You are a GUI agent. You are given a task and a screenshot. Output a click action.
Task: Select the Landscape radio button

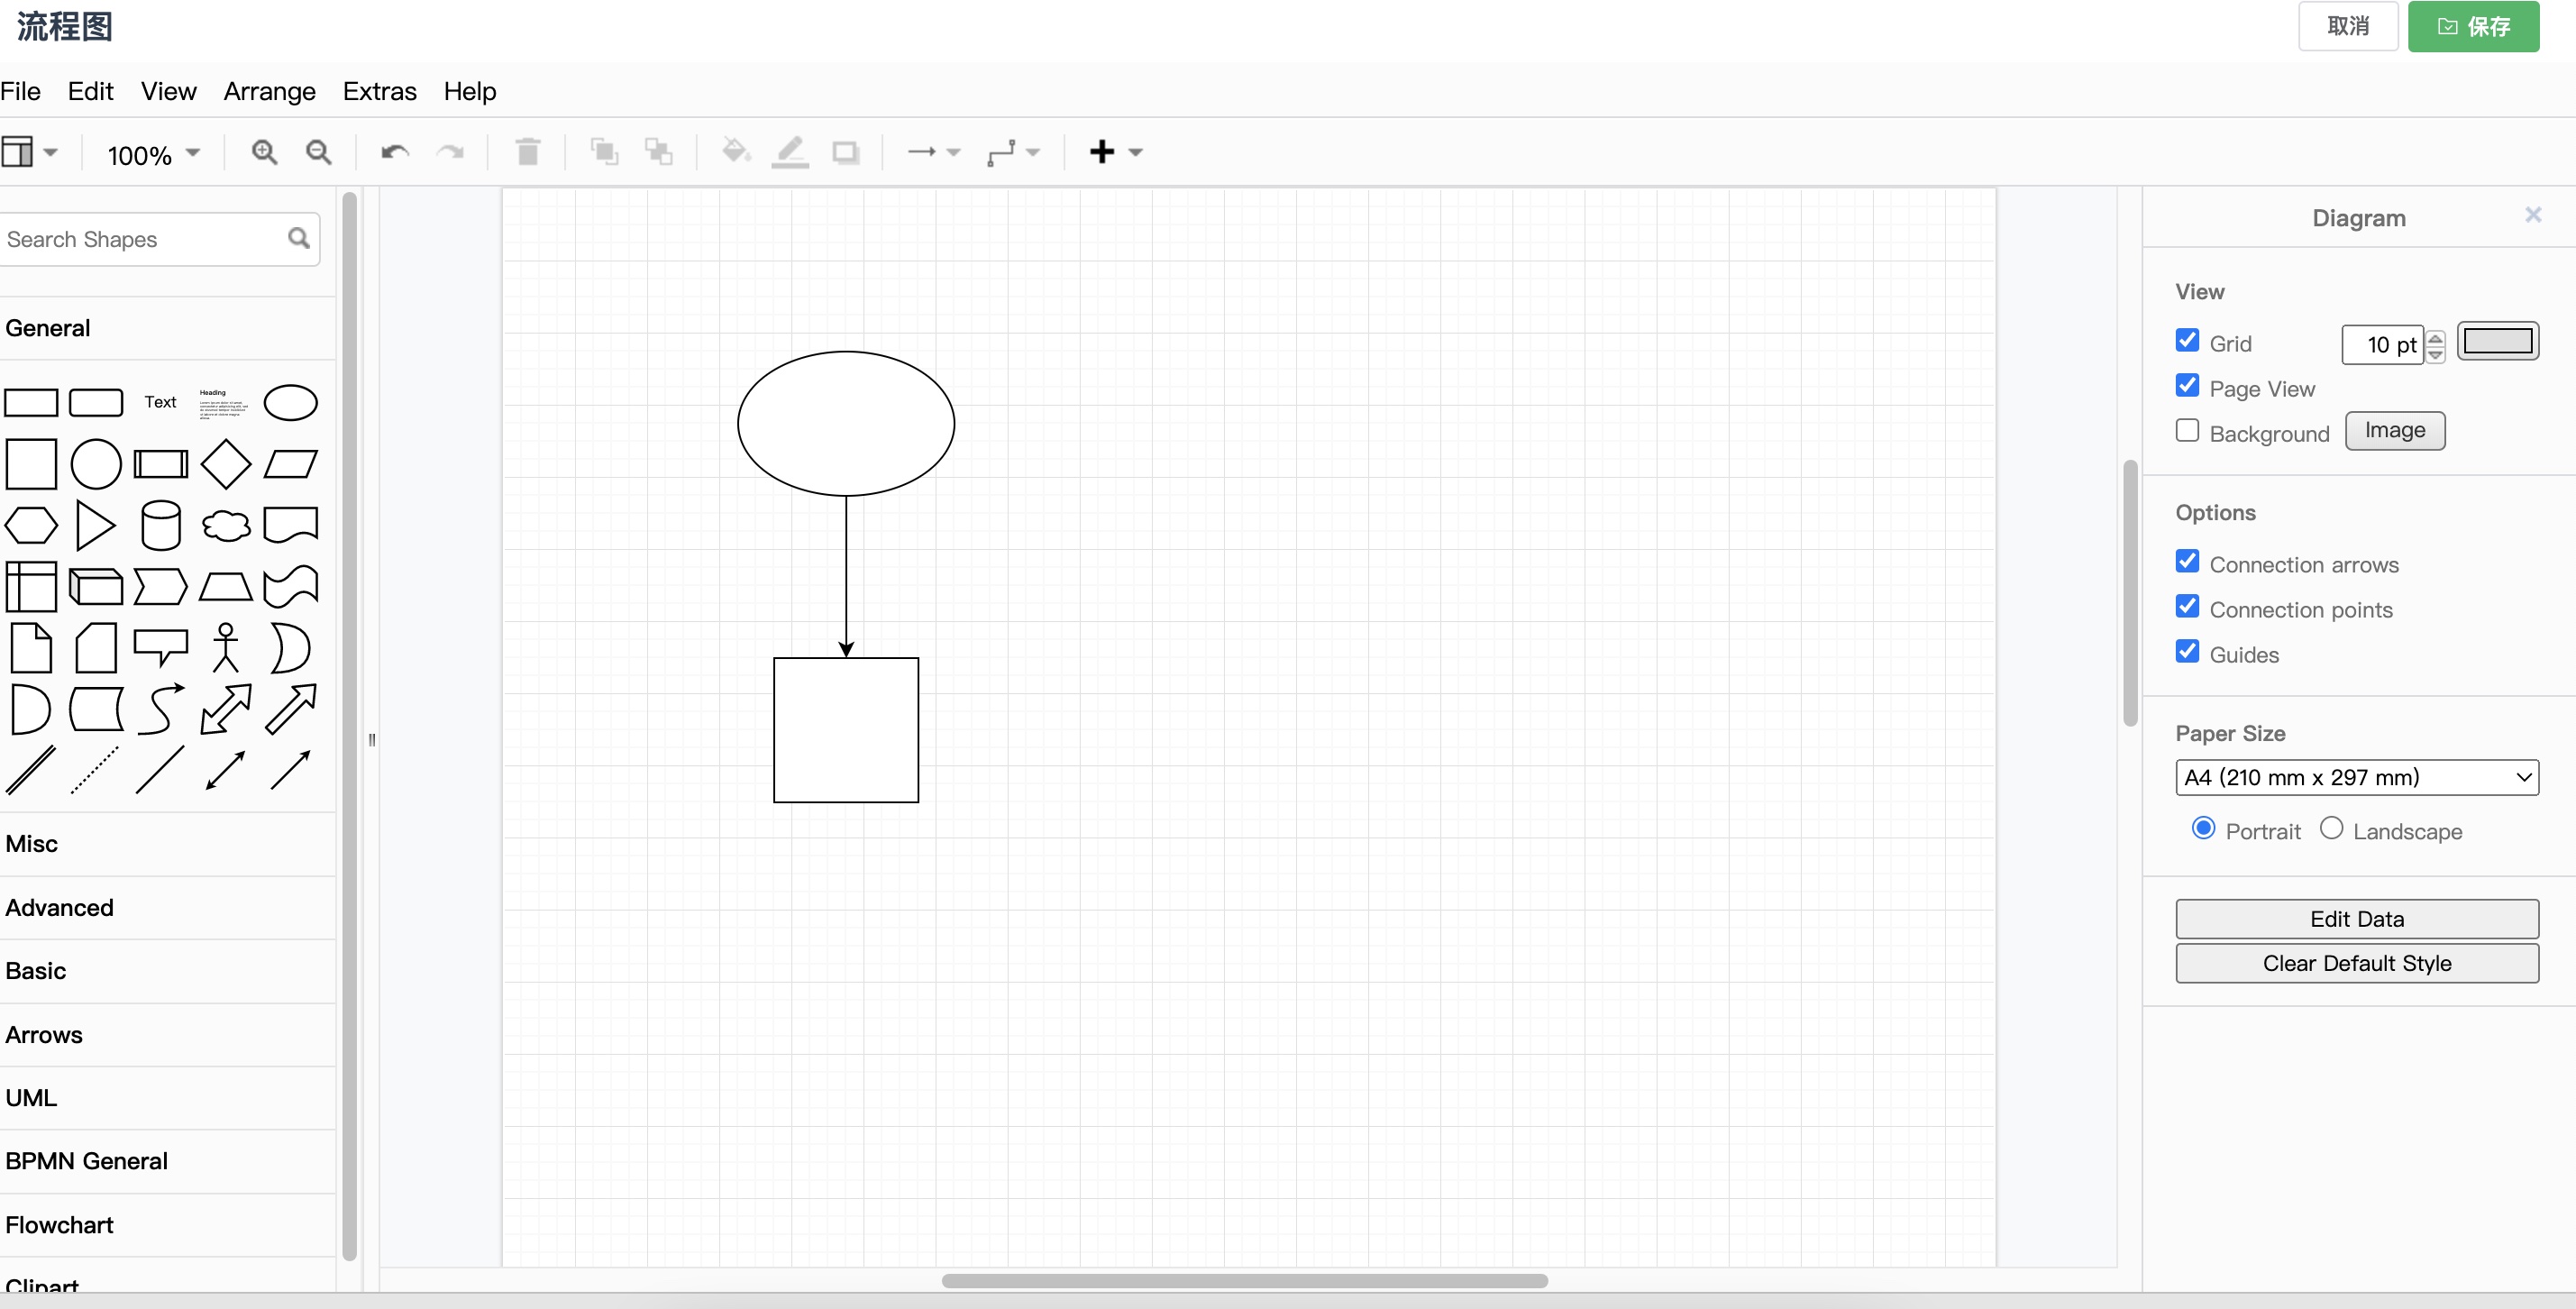[2331, 829]
